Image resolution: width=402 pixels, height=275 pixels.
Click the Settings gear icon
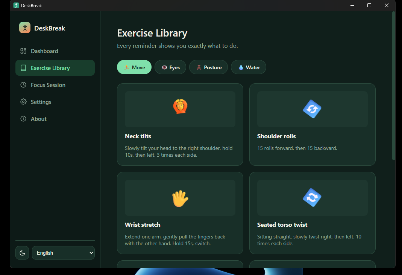coord(23,102)
